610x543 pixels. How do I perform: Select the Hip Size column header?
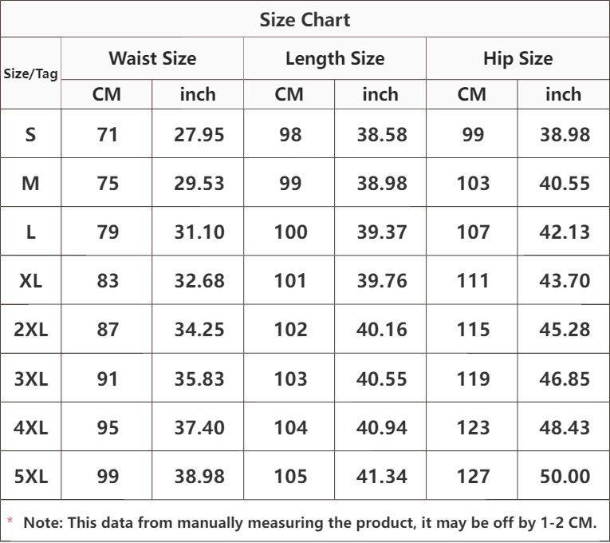coord(518,58)
